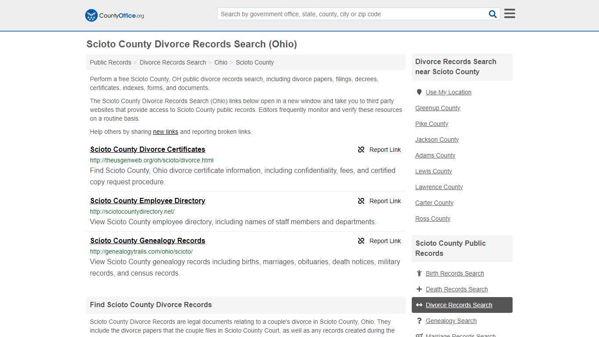The height and width of the screenshot is (337, 599).
Task: Select the Scioto County breadcrumb
Action: point(255,62)
